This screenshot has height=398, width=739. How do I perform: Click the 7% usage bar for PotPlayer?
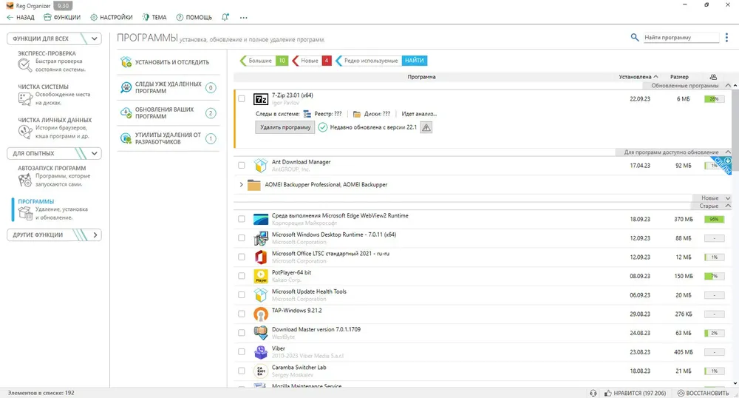pos(714,276)
